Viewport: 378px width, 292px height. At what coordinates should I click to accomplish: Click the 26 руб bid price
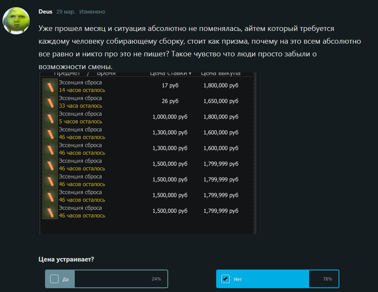point(170,101)
